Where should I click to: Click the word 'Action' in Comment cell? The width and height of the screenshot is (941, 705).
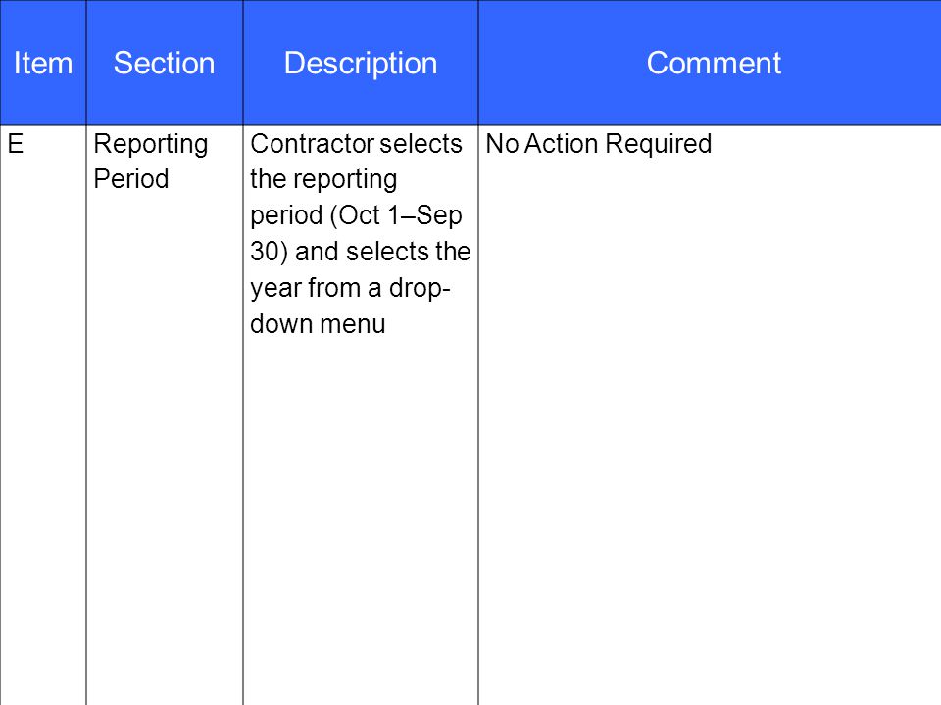click(x=561, y=144)
